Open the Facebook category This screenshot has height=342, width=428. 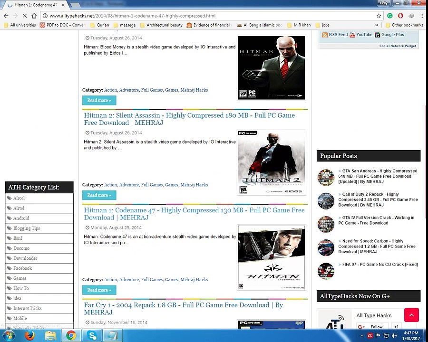point(39,268)
